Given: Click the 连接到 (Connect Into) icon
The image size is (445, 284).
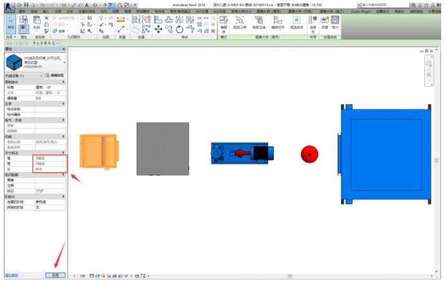Looking at the screenshot, I should point(313,23).
